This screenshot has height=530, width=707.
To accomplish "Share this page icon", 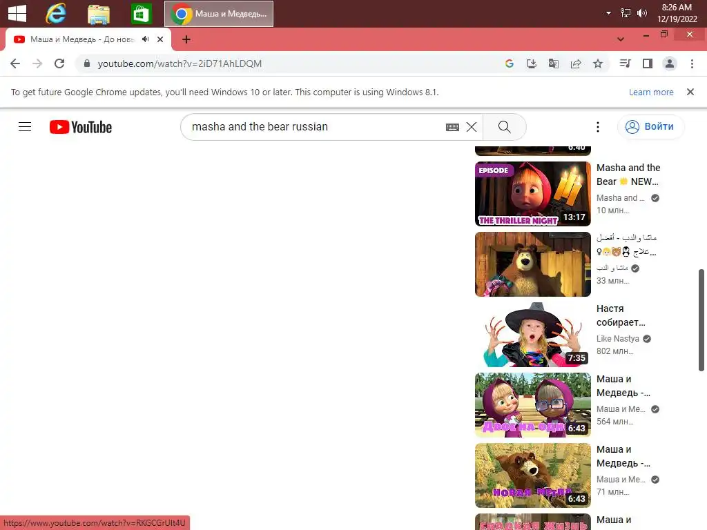I will pos(576,63).
